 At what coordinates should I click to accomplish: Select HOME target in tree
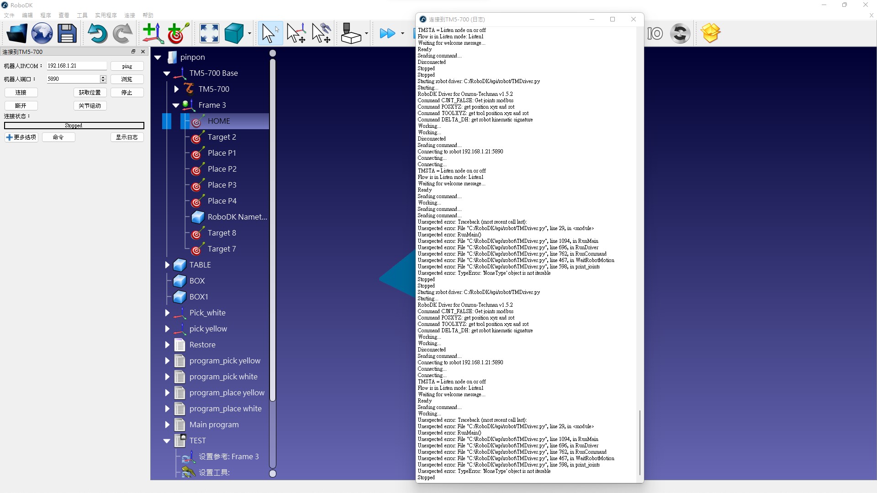(219, 121)
